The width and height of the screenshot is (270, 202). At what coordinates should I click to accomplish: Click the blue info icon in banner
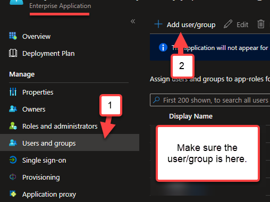(163, 47)
